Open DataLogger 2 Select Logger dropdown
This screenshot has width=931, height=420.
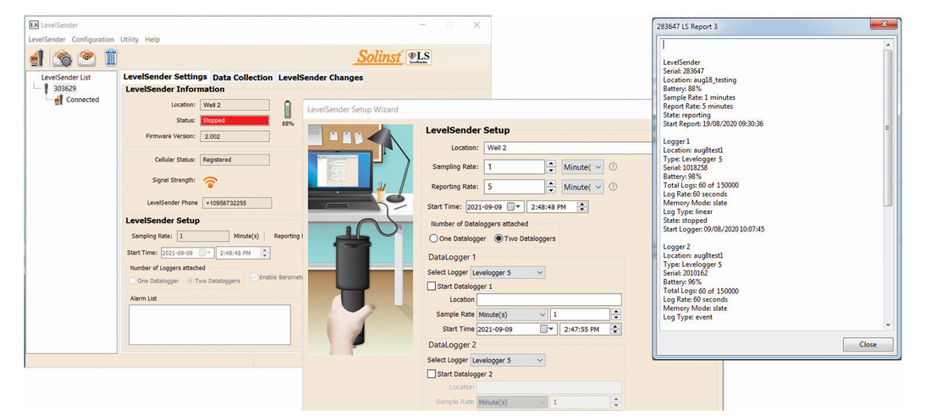coord(508,360)
